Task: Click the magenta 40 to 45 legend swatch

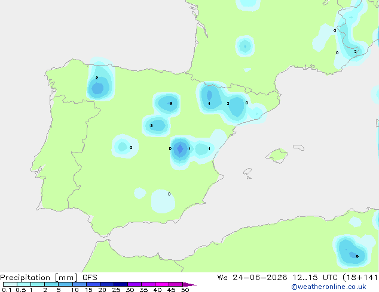Action: 162,284
